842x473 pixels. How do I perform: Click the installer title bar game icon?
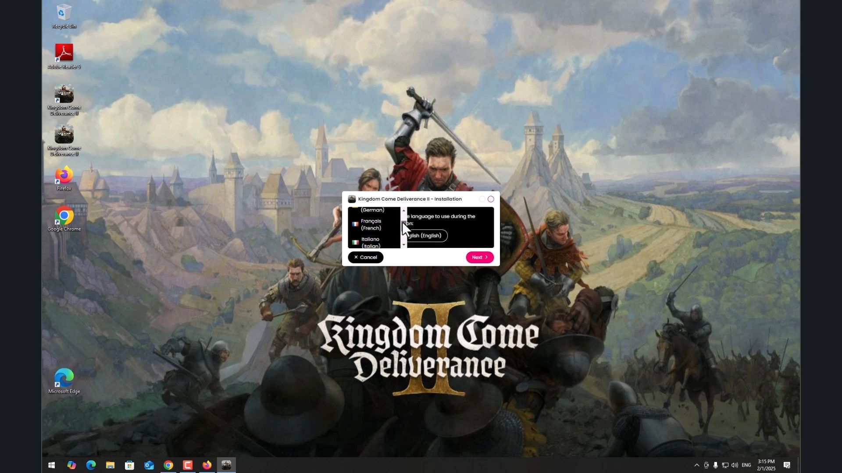point(352,199)
